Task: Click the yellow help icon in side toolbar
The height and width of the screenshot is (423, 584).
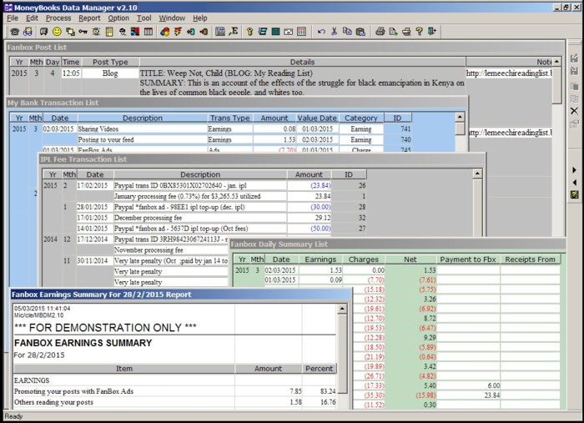Action: tap(574, 194)
